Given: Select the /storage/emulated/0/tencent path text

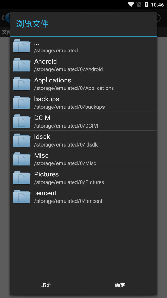Looking at the screenshot, I should click(68, 201).
